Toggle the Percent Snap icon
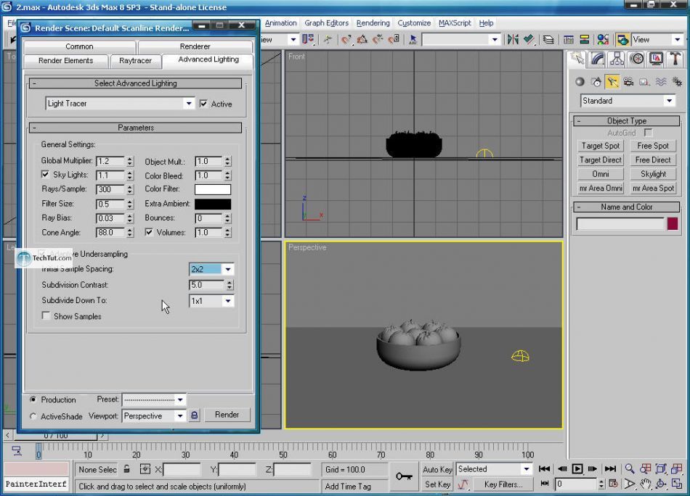Viewport: 690px width, 496px height. click(378, 40)
